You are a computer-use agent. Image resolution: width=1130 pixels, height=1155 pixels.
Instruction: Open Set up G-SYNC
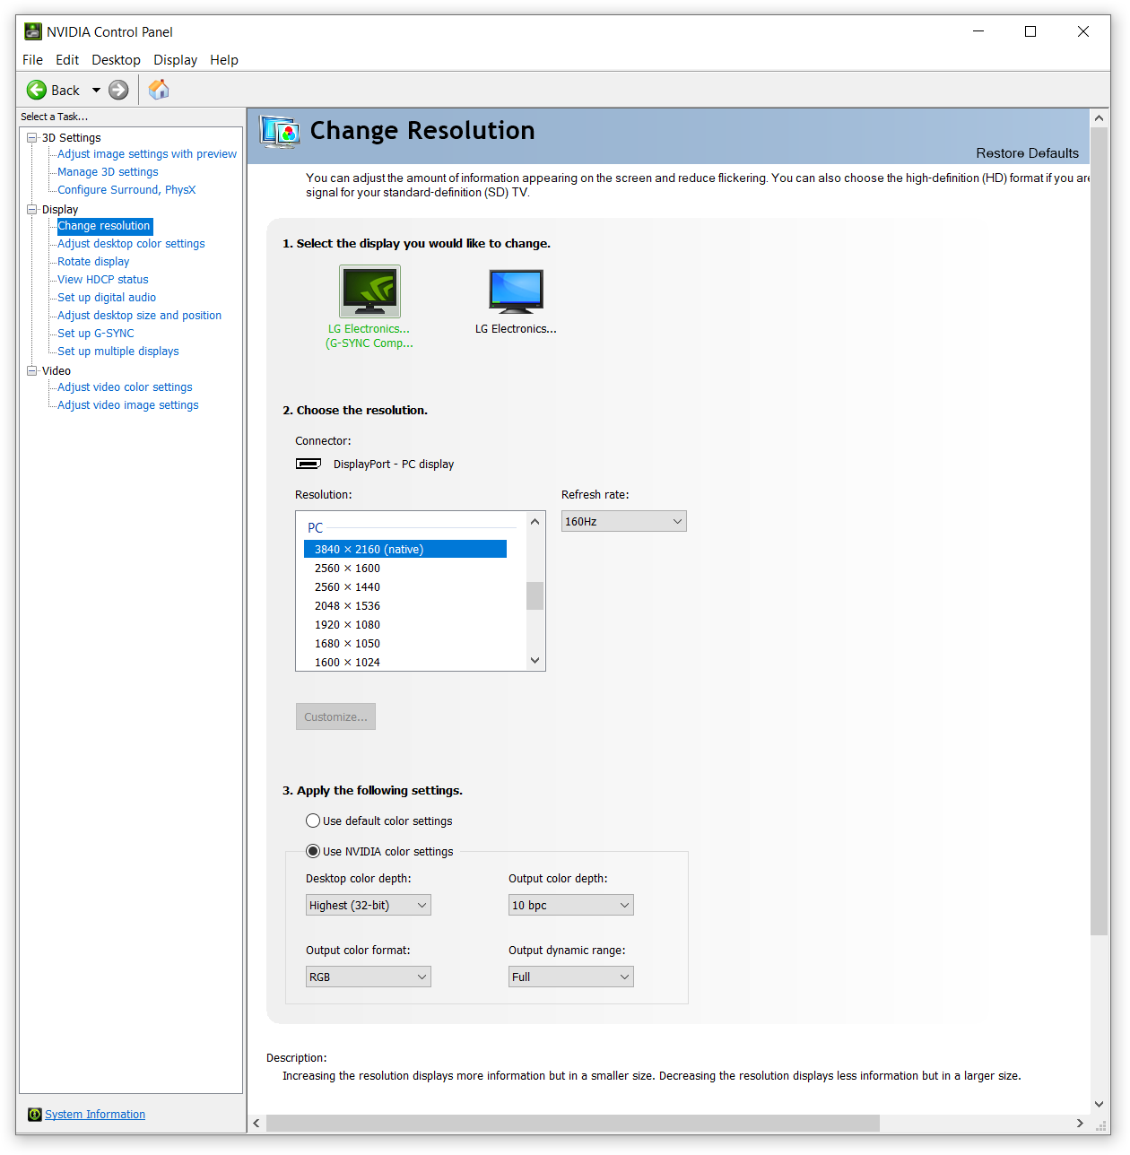click(x=96, y=334)
